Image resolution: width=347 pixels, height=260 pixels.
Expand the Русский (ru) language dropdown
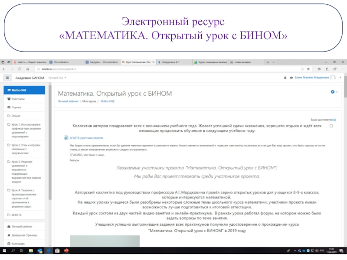click(57, 78)
